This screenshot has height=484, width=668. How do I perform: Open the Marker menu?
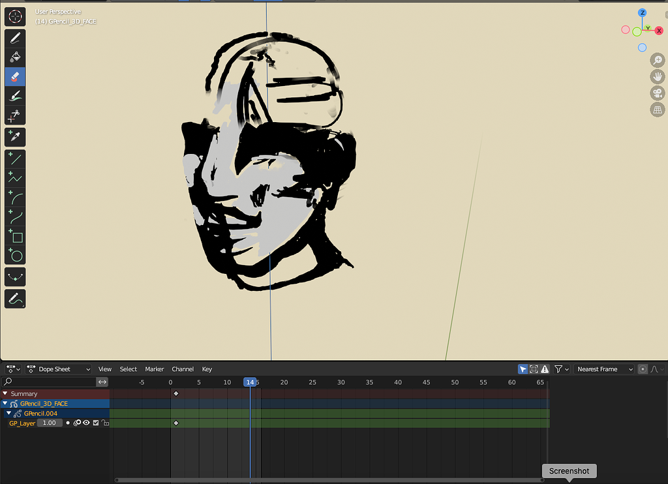point(154,369)
